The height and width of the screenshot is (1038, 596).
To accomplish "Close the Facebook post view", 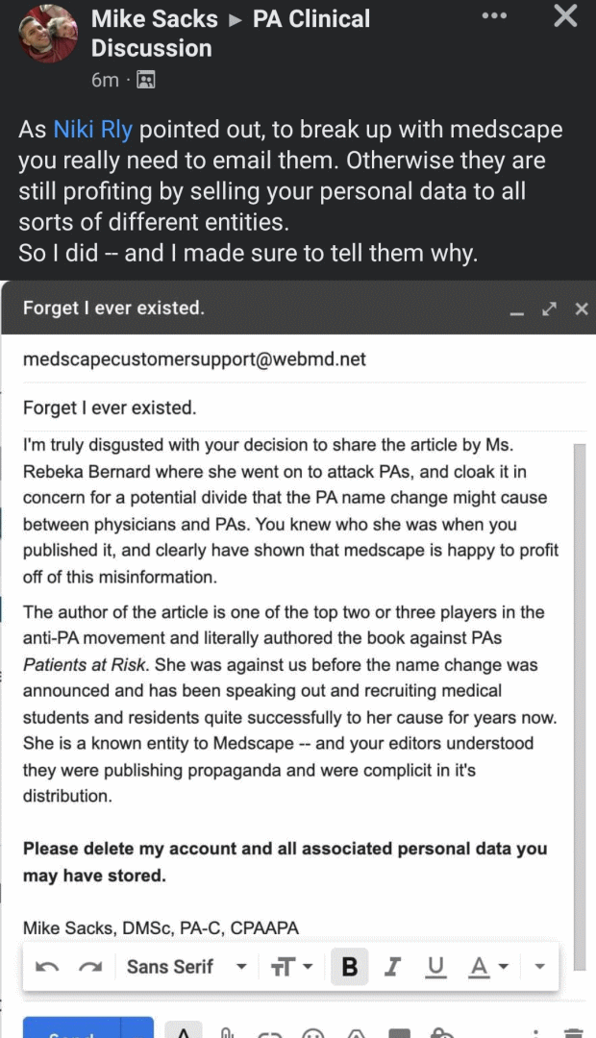I will (x=565, y=15).
